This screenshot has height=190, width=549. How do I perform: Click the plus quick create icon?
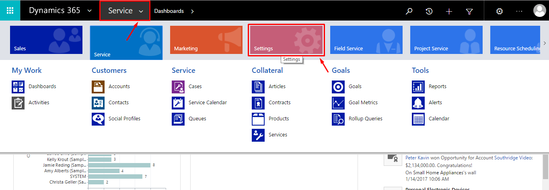[449, 11]
